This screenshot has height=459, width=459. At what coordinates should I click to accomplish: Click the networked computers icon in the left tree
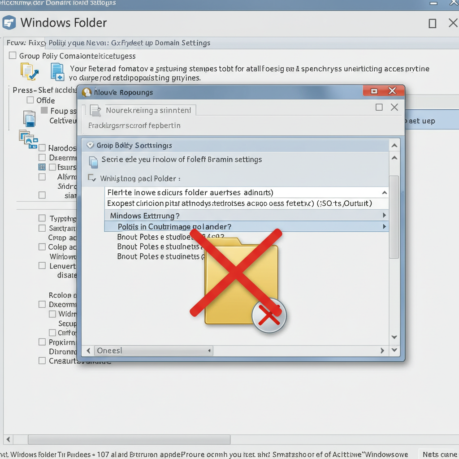28,140
